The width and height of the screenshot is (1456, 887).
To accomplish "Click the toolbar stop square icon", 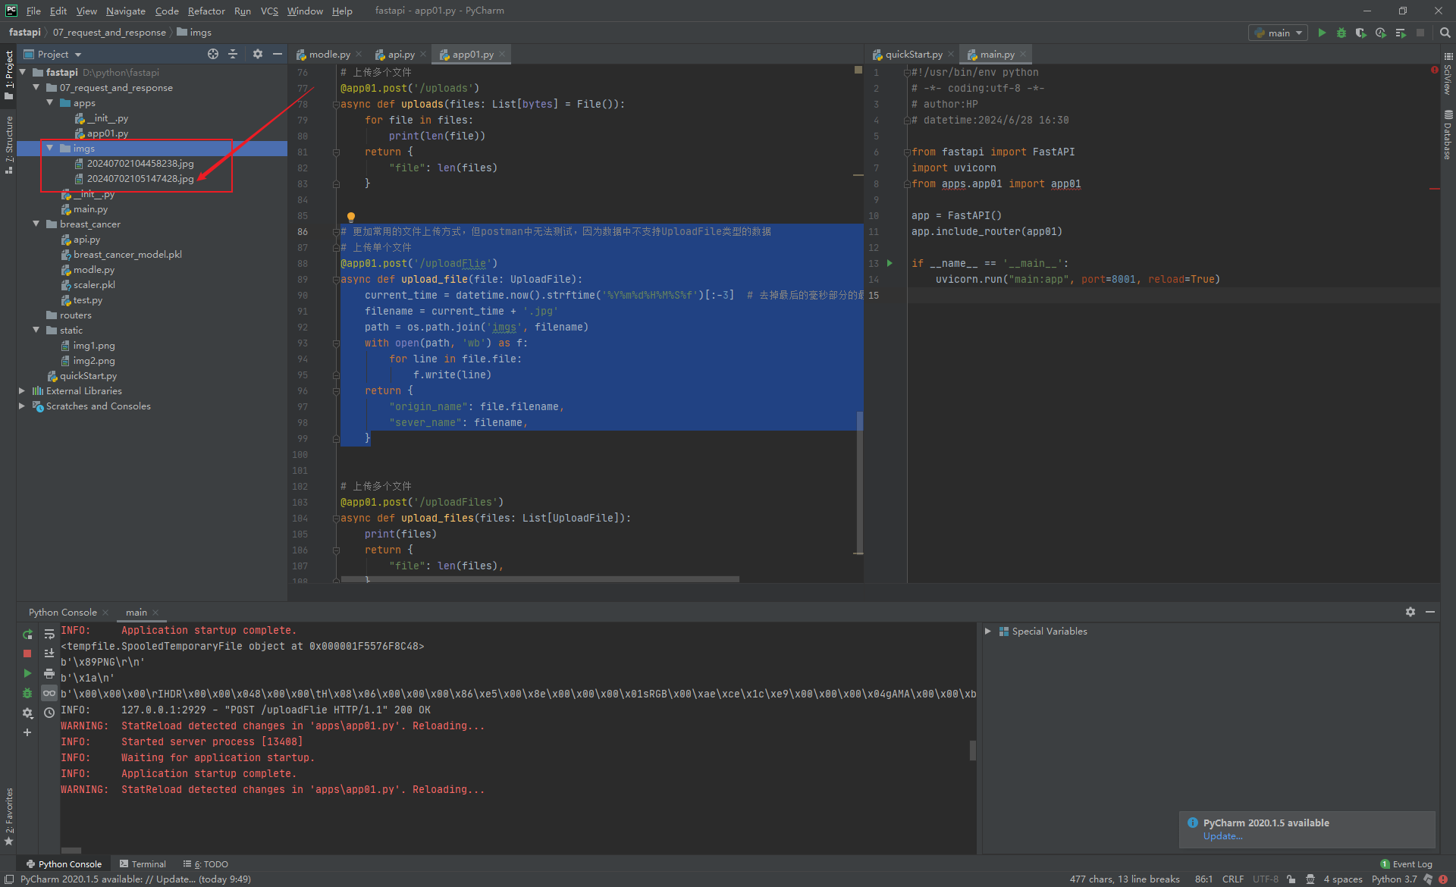I will [x=1420, y=33].
